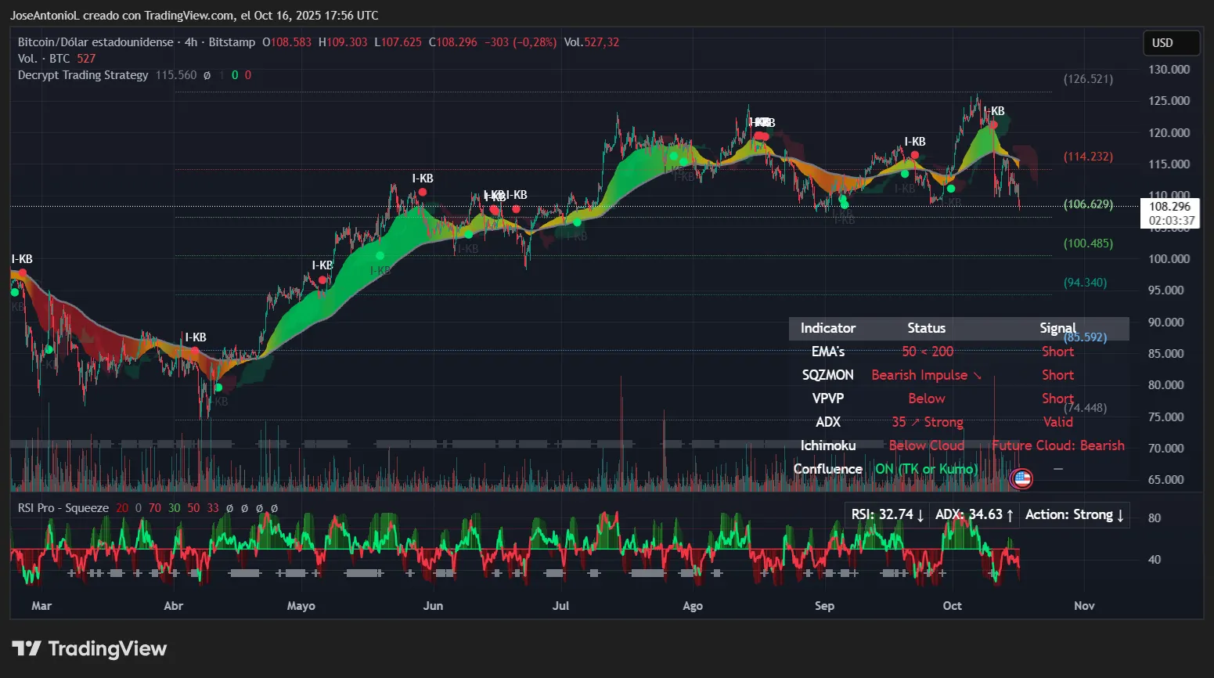Hide the RSI Pro - Squeeze indicator
This screenshot has width=1214, height=678.
pos(63,507)
